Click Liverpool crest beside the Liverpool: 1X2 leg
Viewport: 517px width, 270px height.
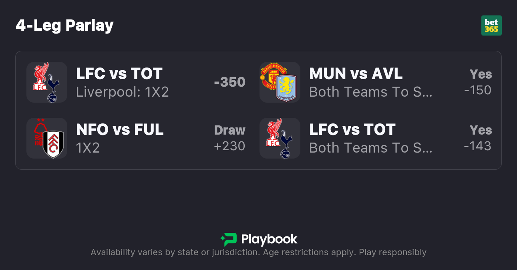pyautogui.click(x=41, y=76)
